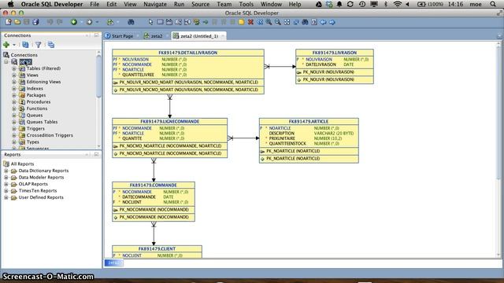
Task: Select the Packages tree item
Action: point(36,95)
